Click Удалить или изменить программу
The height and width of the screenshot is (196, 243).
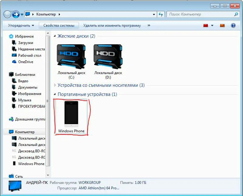112,25
